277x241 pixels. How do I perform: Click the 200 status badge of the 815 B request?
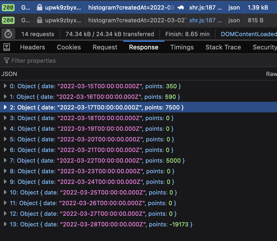tap(8, 20)
